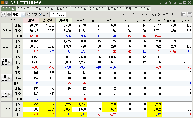Viewport: 193px width, 118px height.
Task: Switch to the 업종별매매 tab
Action: (x=115, y=9)
